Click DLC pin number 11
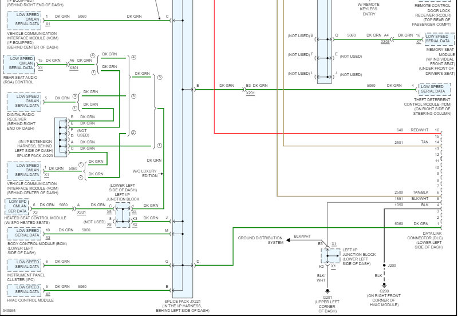Viewport: 458px width, 317px height. 437,161
